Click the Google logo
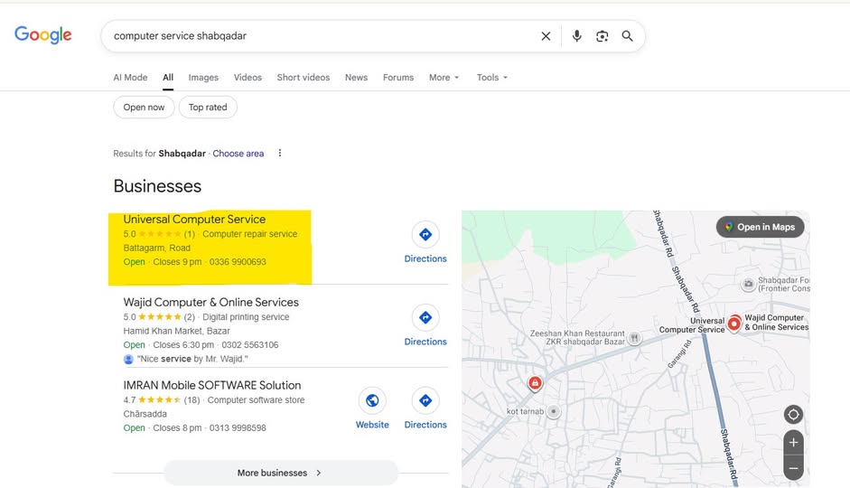The image size is (850, 488). (x=42, y=35)
